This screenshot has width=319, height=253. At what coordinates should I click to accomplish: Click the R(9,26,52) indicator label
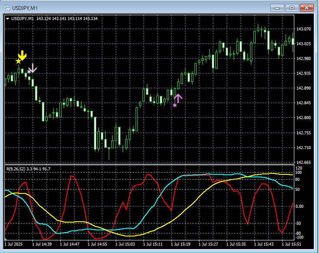click(28, 169)
